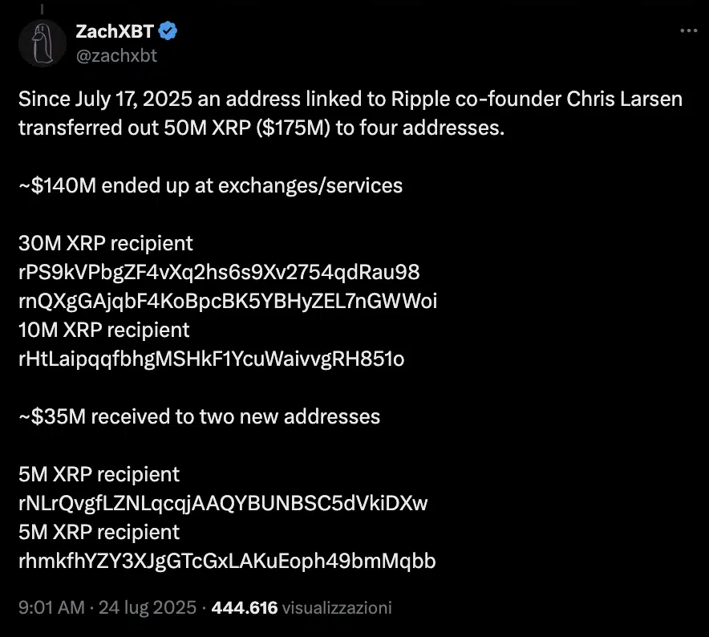Open ZachXBT's display name
This screenshot has height=637, width=709.
point(116,30)
